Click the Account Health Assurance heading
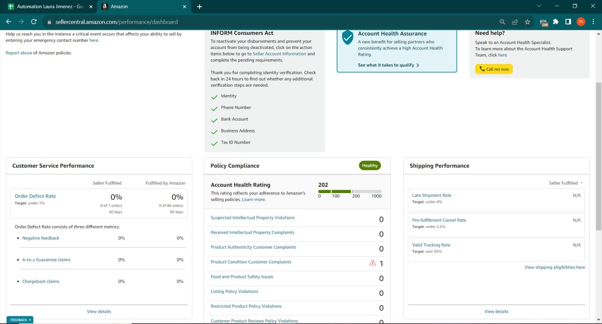This screenshot has width=602, height=324. click(392, 34)
